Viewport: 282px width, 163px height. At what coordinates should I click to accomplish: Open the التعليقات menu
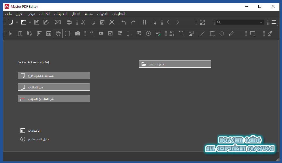tap(61, 14)
